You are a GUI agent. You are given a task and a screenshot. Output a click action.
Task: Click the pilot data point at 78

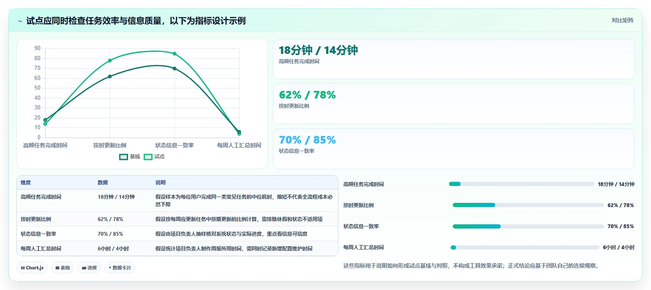[x=110, y=61]
